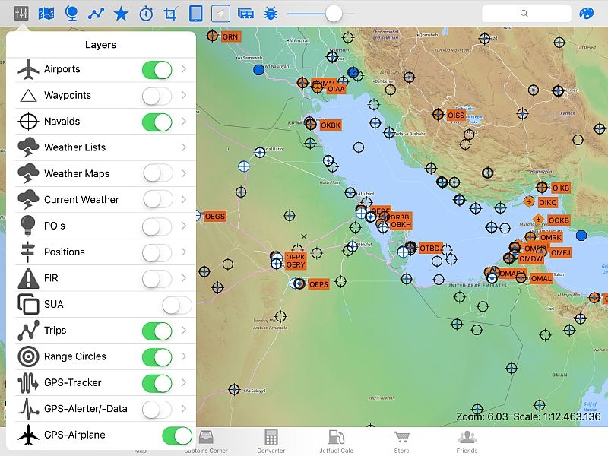608x456 pixels.
Task: Click the search field
Action: [526, 14]
